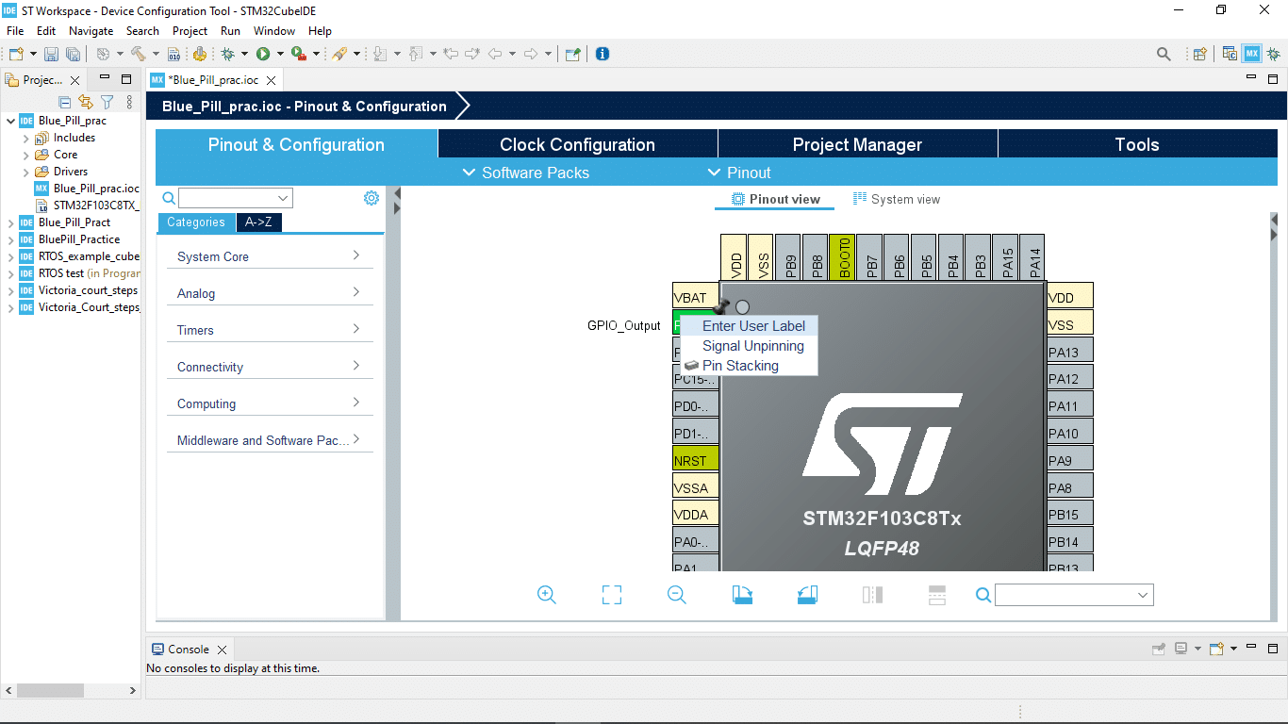Open the Device Configuration Tool perspective MX icon

point(1252,54)
